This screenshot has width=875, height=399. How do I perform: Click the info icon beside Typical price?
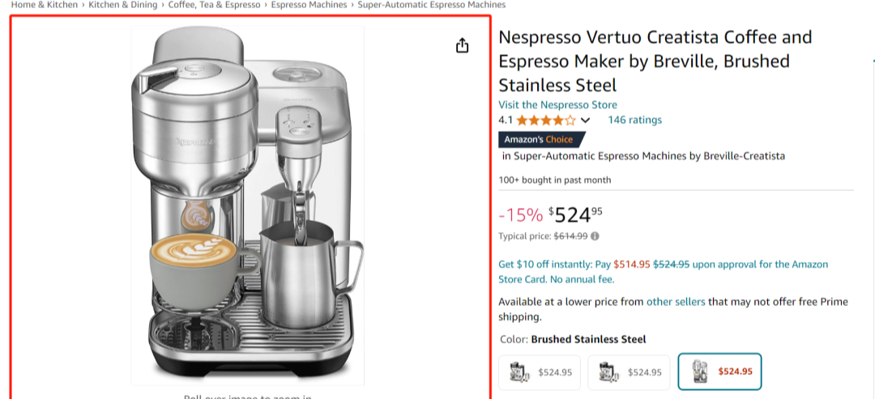[x=595, y=236]
